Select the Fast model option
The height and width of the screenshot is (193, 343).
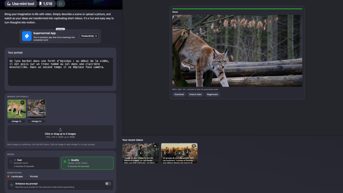33,163
